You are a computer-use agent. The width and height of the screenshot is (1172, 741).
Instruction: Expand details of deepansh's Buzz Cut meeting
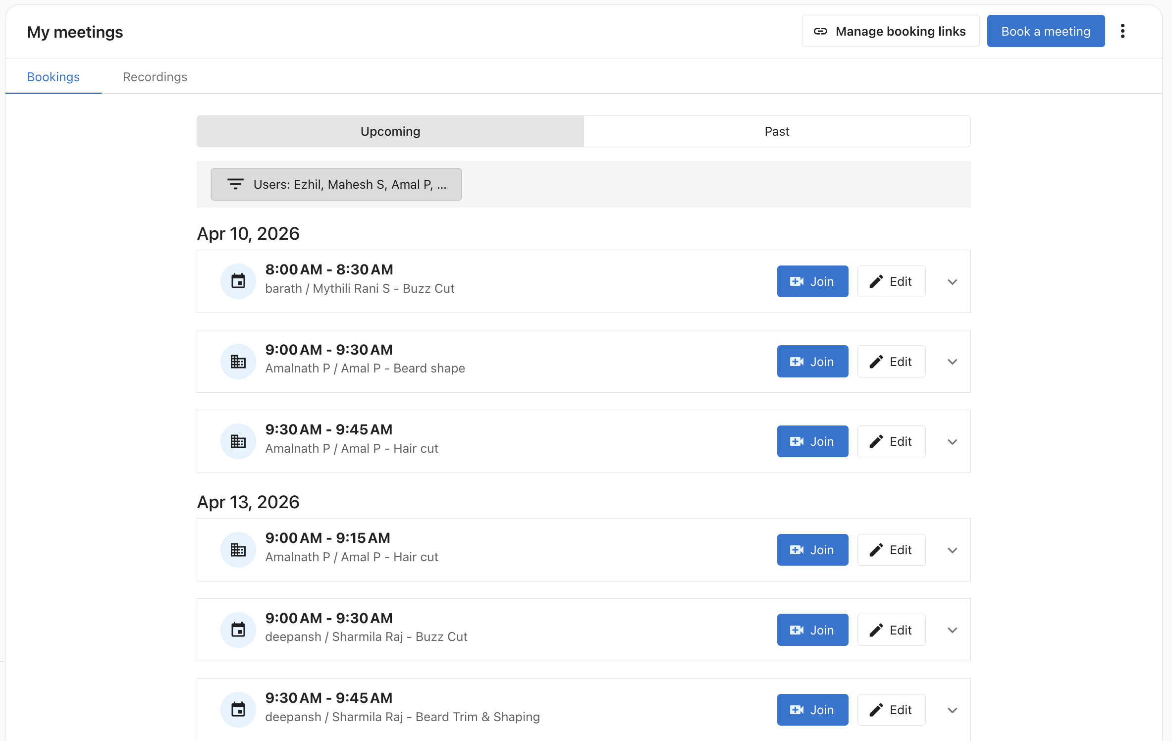point(952,630)
